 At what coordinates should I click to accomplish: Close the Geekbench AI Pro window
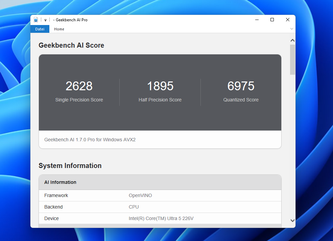pos(288,20)
